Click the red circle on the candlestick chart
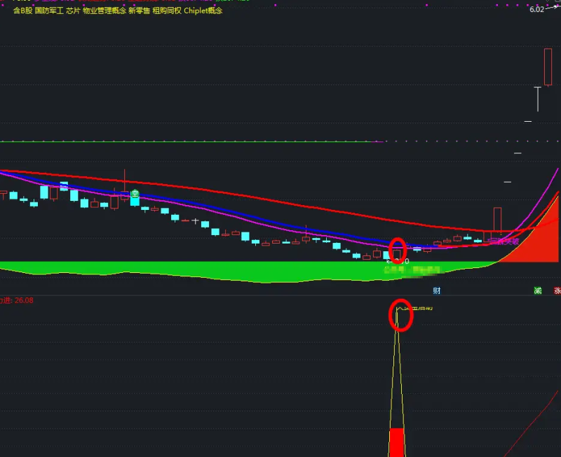561x457 pixels. coord(398,250)
